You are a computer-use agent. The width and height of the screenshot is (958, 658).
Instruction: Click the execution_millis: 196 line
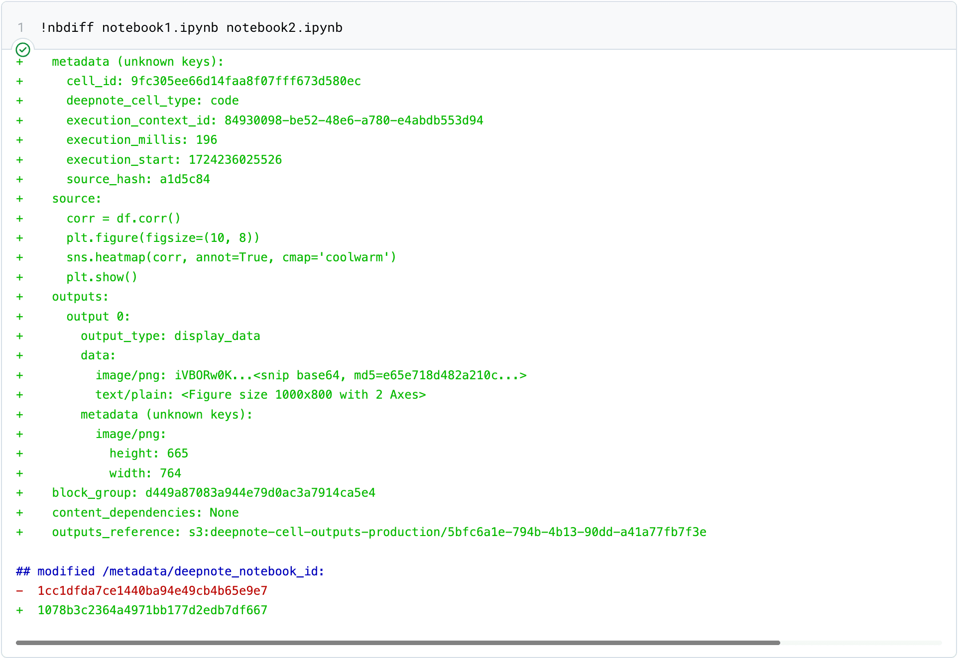(141, 140)
